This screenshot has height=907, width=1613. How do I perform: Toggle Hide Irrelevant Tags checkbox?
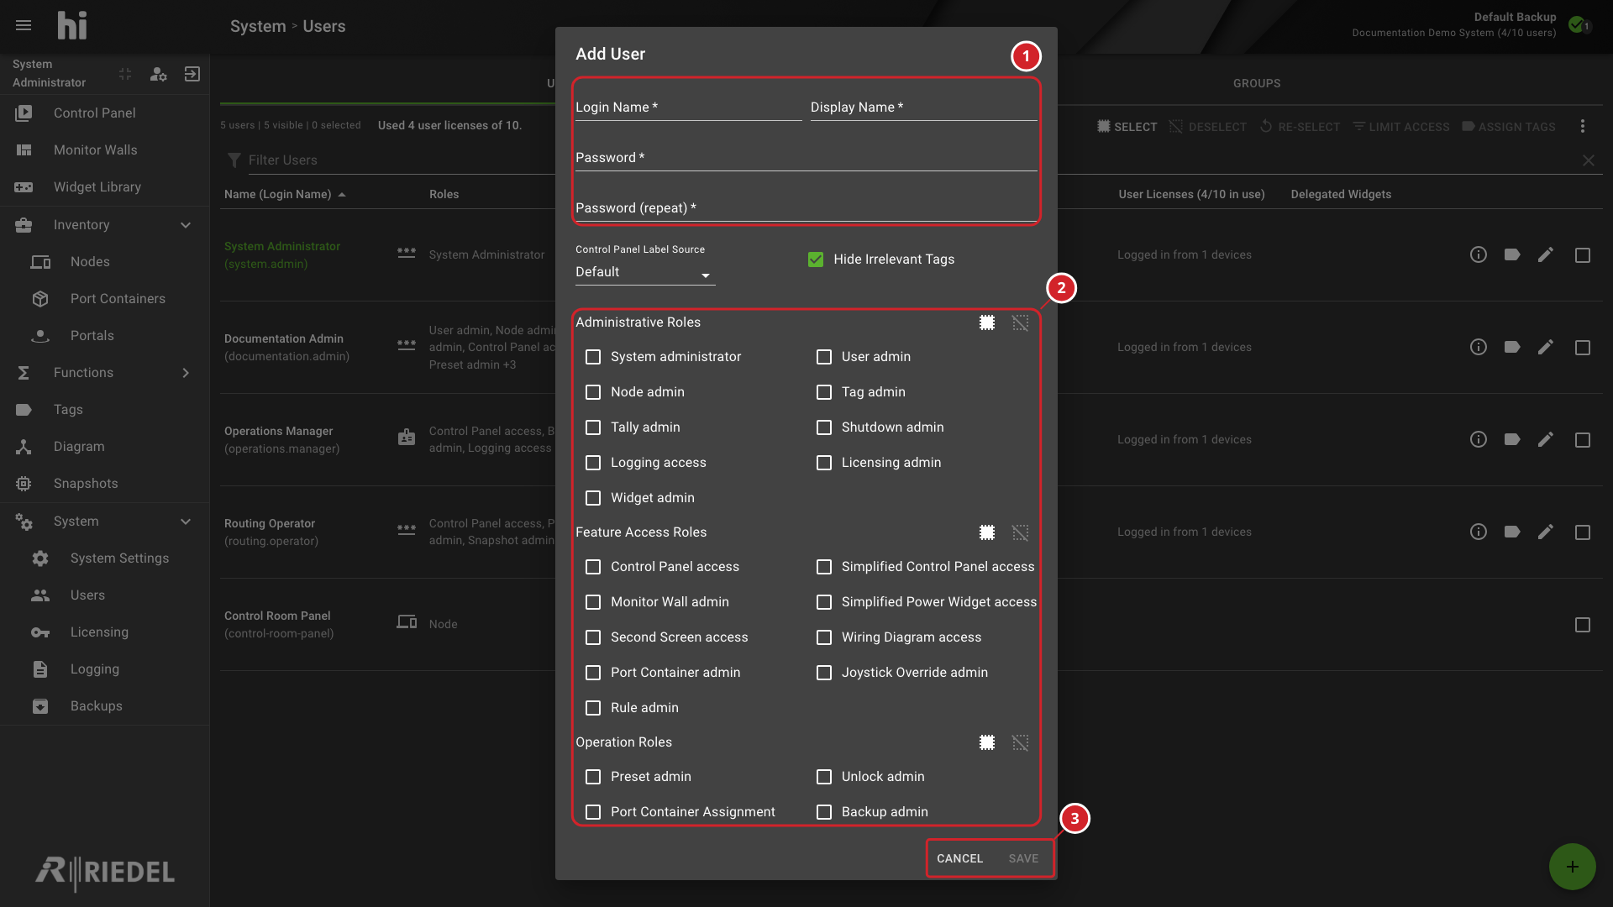pyautogui.click(x=816, y=260)
